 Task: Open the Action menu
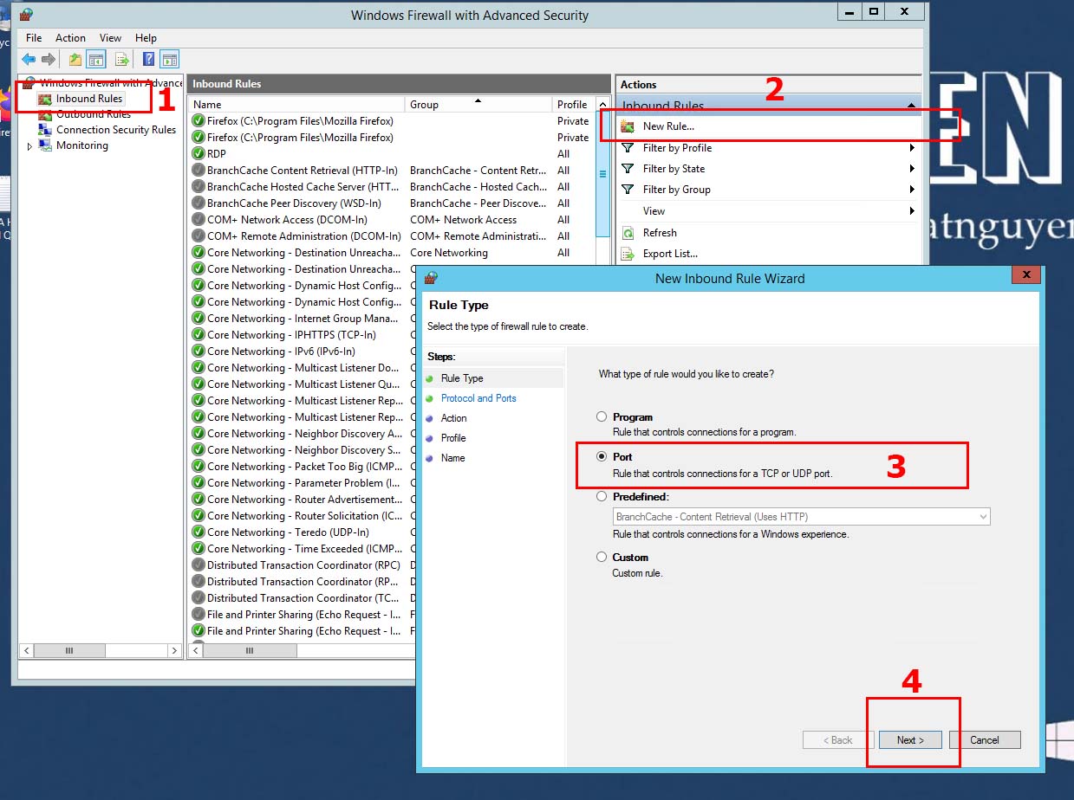70,38
